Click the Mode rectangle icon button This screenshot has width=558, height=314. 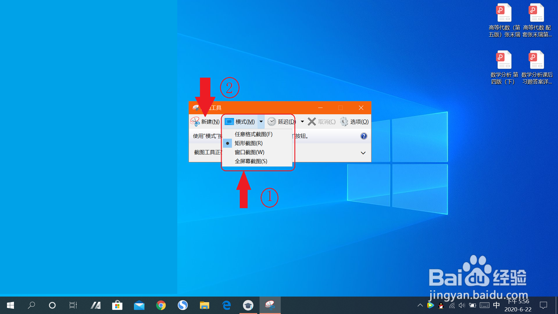pyautogui.click(x=229, y=122)
